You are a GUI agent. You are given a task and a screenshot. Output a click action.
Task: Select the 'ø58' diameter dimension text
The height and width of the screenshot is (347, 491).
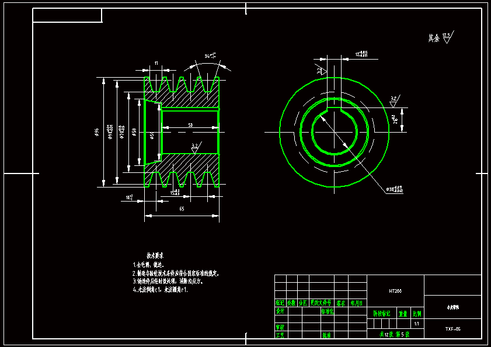(x=134, y=132)
